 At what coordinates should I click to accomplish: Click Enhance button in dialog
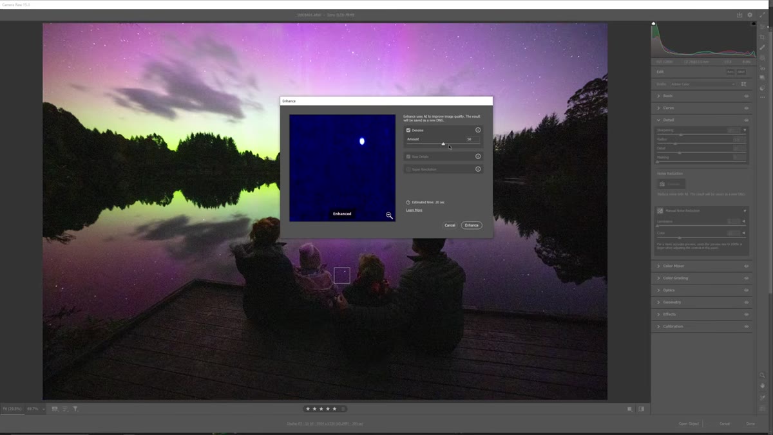click(472, 225)
